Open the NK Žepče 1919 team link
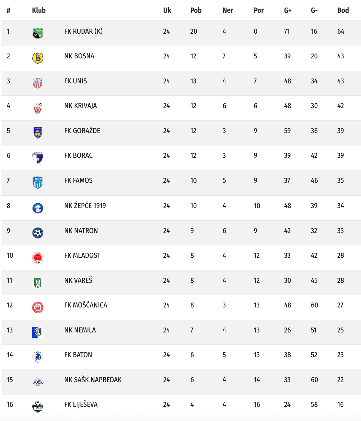Viewport: 361px width, 421px height. (85, 206)
